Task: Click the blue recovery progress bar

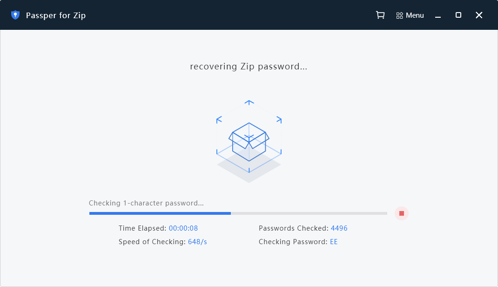Action: click(160, 213)
